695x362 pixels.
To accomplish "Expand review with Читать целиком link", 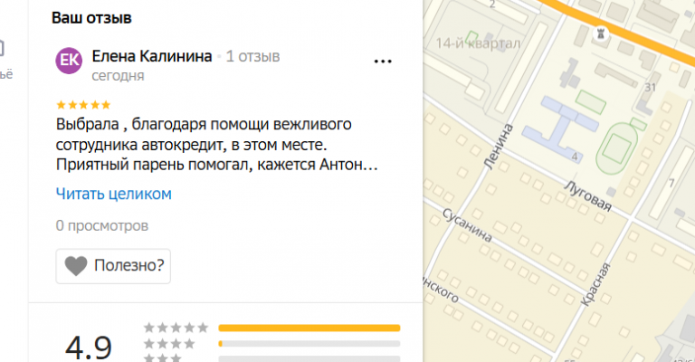I will click(x=113, y=194).
